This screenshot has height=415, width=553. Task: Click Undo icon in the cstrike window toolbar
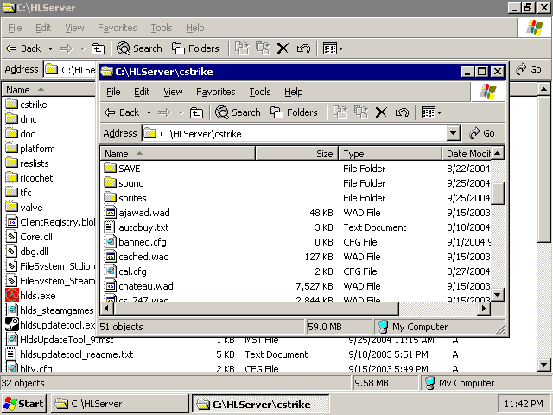(x=402, y=112)
